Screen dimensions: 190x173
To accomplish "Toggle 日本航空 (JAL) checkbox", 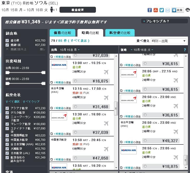I will click(7, 153).
